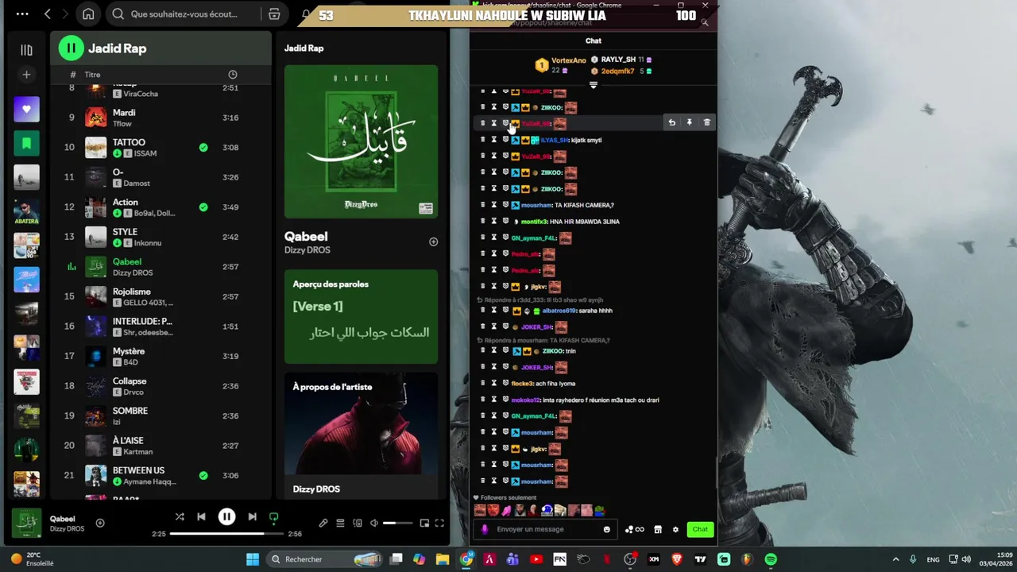Add Qabeel to library in Now Playing panel

click(x=433, y=242)
